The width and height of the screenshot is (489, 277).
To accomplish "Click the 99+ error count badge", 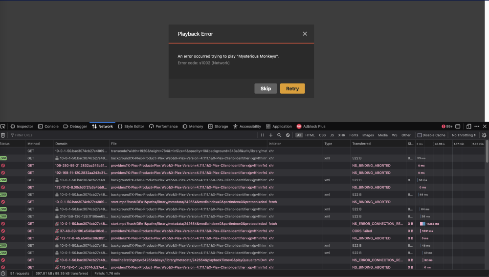I will pos(447,127).
